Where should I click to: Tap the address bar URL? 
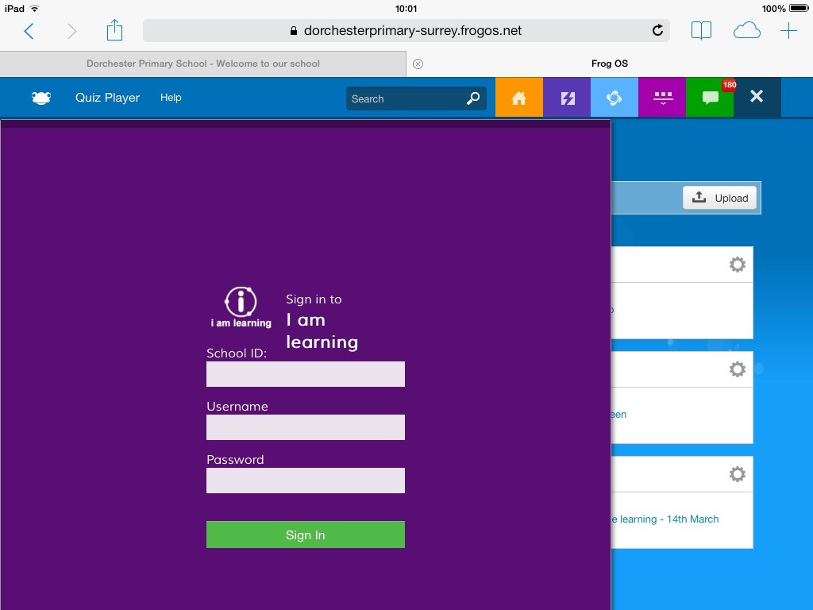click(413, 31)
